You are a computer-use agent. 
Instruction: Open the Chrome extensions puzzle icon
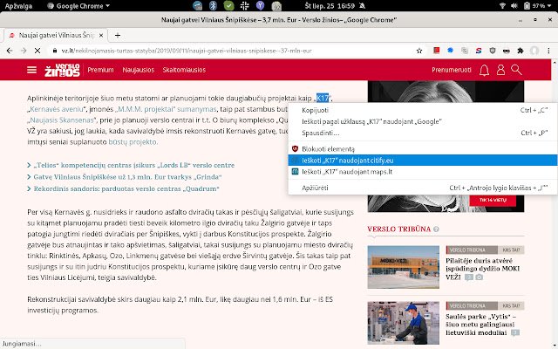tap(521, 51)
